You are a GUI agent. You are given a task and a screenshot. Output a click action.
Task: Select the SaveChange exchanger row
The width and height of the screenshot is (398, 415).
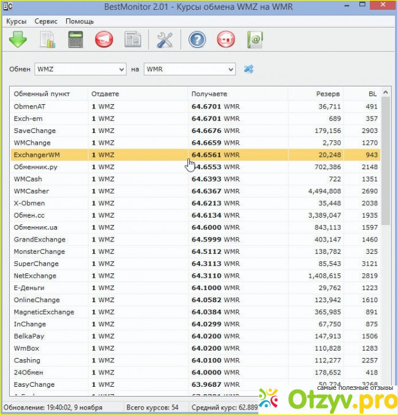coord(35,131)
